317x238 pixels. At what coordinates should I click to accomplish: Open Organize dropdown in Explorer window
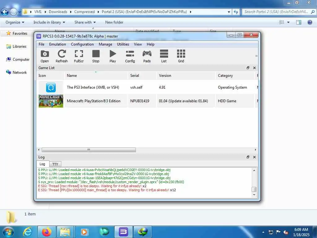coord(15,22)
